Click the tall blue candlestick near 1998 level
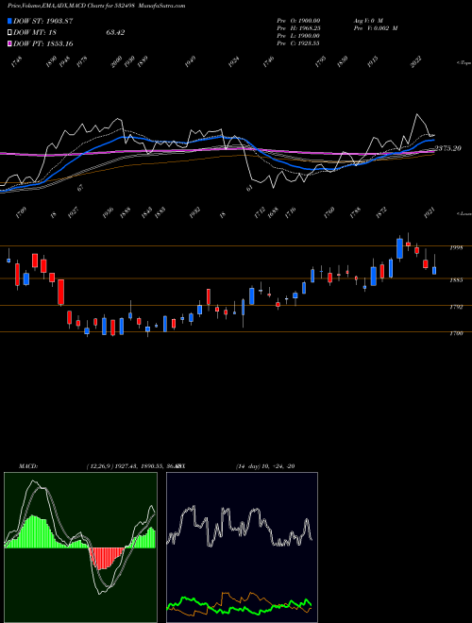The image size is (472, 623). 399,248
